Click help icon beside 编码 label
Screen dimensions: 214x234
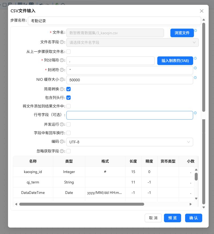click(x=62, y=141)
